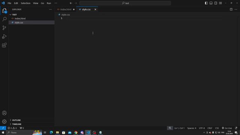Click style.css breadcrumb above editor
This screenshot has height=135, width=240.
(x=66, y=15)
